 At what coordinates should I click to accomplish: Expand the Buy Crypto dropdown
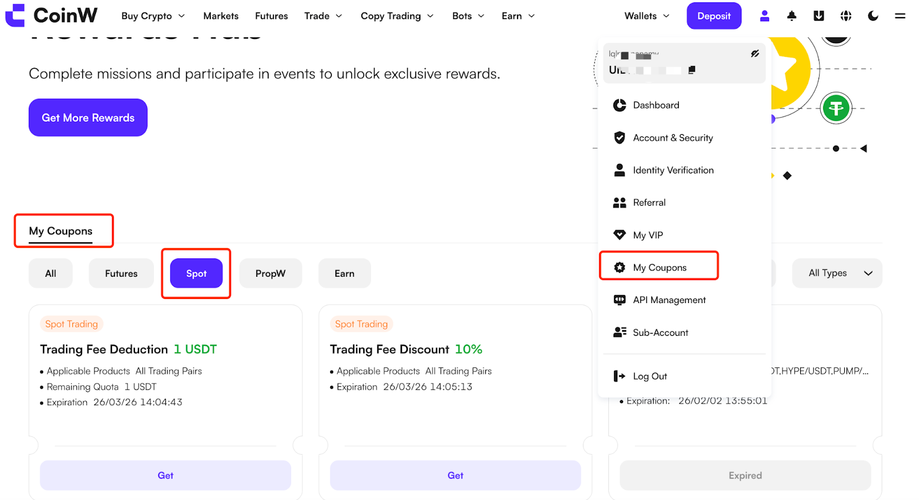(153, 16)
